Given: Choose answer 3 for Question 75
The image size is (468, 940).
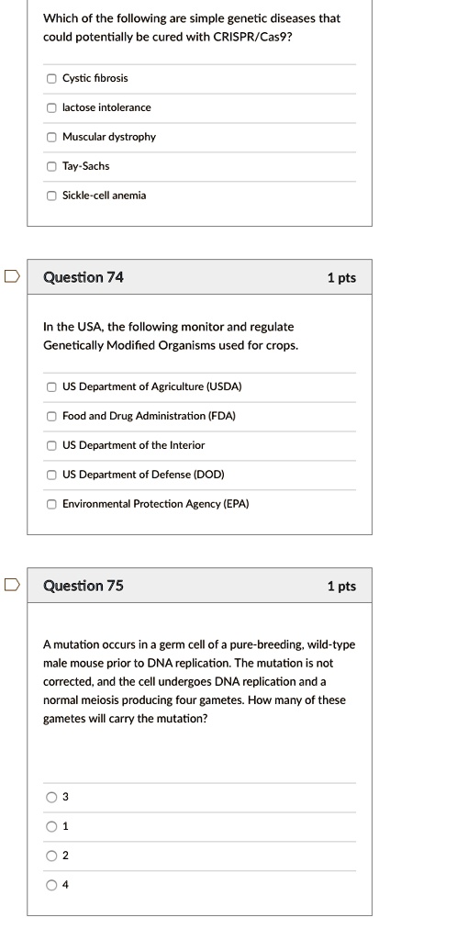Looking at the screenshot, I should click(x=51, y=798).
